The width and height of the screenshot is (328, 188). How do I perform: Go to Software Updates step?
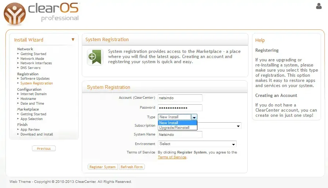coord(35,79)
